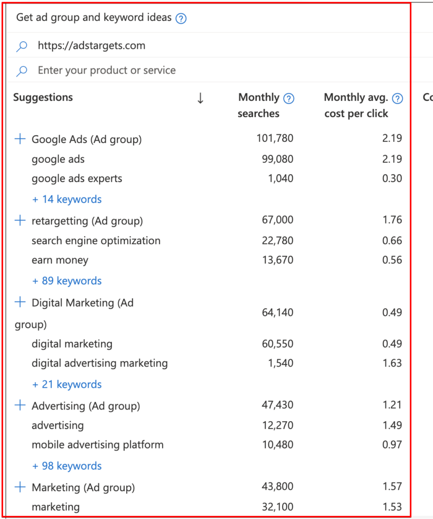The image size is (433, 519).
Task: Add the Google Ads ad group
Action: [20, 139]
